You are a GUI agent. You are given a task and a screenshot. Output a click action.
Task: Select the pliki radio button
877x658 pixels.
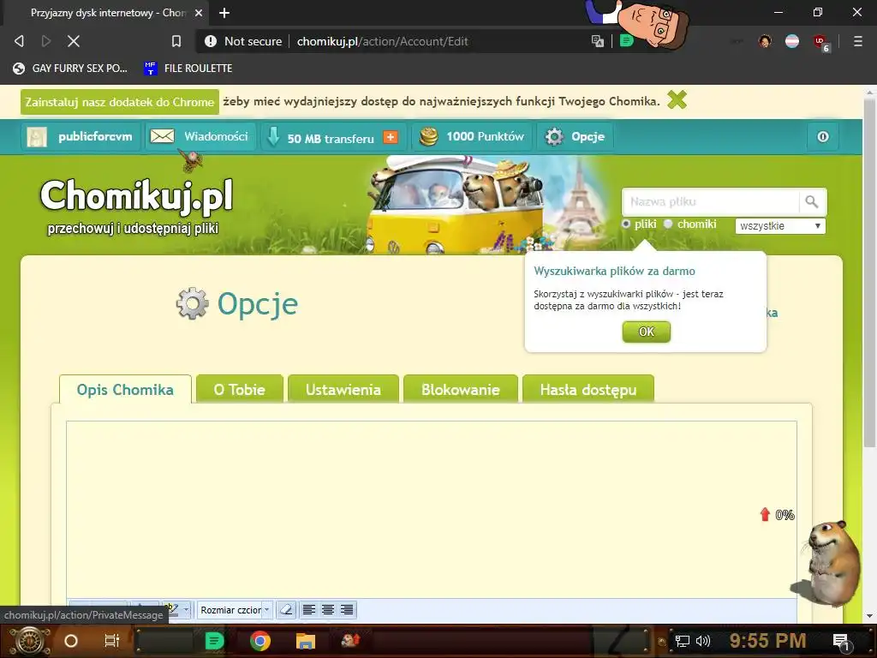tap(626, 224)
